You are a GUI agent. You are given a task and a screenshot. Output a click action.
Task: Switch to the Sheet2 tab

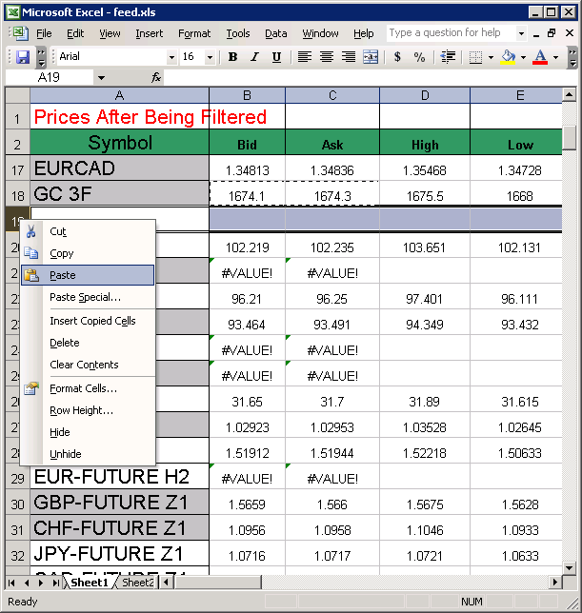(137, 583)
